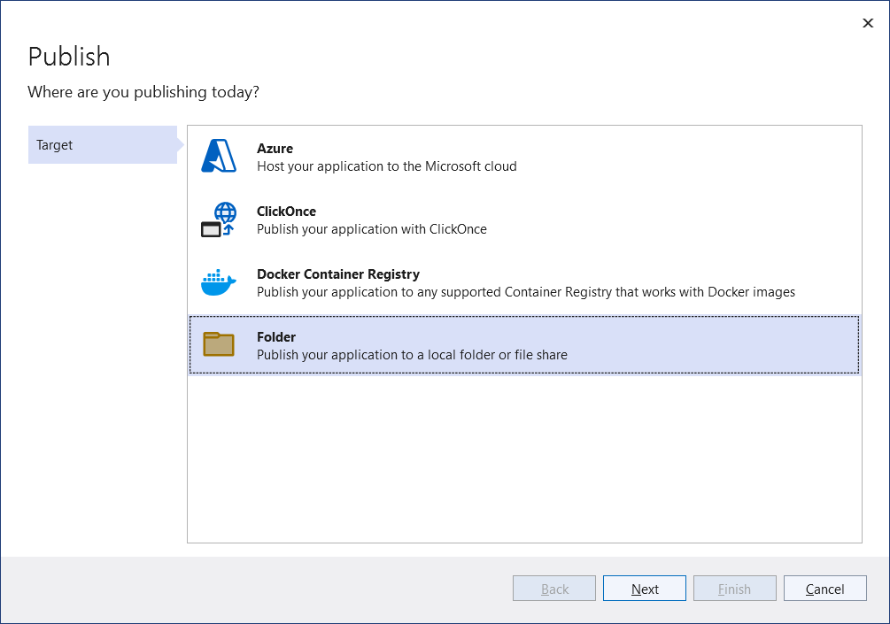Click the disabled Finish button
Viewport: 890px width, 624px height.
[x=734, y=588]
